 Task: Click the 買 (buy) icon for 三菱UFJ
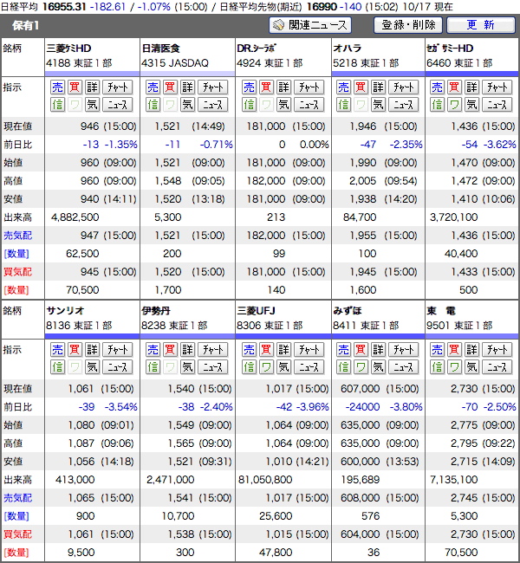[264, 350]
